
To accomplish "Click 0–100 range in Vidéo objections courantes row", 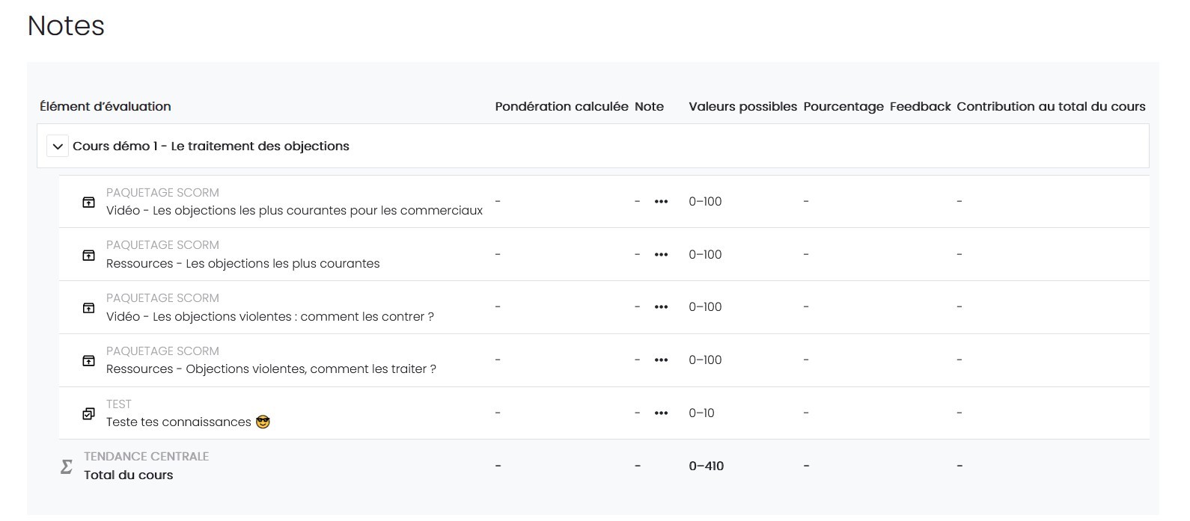I will [x=705, y=202].
